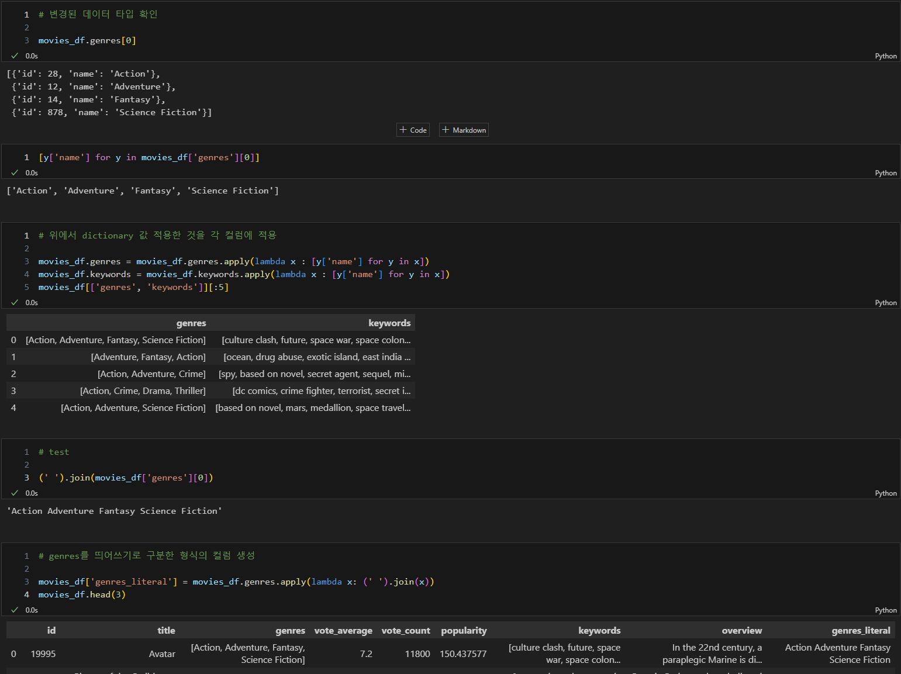
Task: Click success checkmark of genres_literal cell
Action: tap(15, 610)
